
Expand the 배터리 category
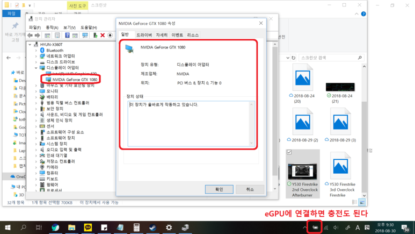pos(36,97)
